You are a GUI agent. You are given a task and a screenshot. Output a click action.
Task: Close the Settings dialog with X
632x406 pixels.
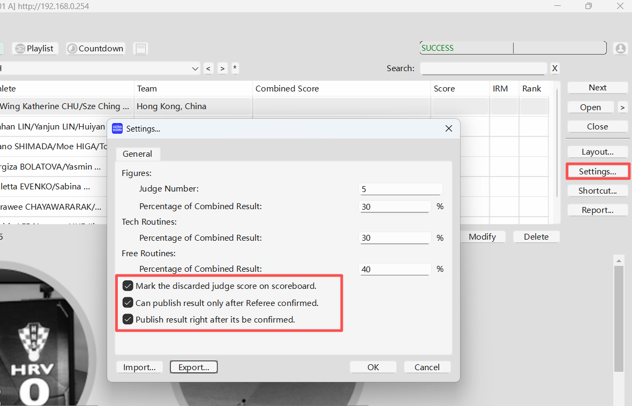point(449,128)
